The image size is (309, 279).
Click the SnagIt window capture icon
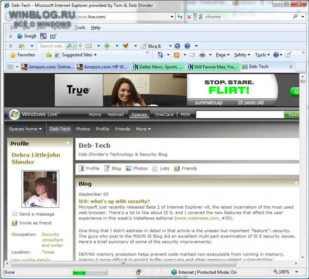(x=43, y=36)
